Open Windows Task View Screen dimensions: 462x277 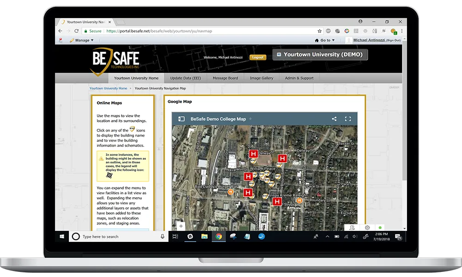coord(175,236)
